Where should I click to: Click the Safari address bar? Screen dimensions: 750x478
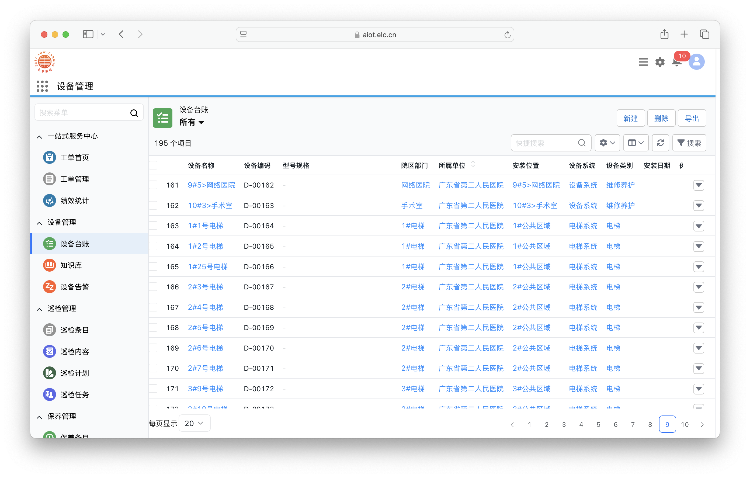pos(375,34)
